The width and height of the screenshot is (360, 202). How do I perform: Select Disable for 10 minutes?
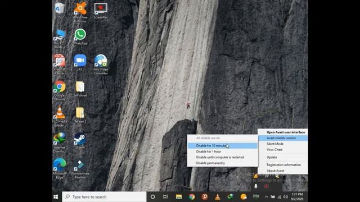coord(223,146)
